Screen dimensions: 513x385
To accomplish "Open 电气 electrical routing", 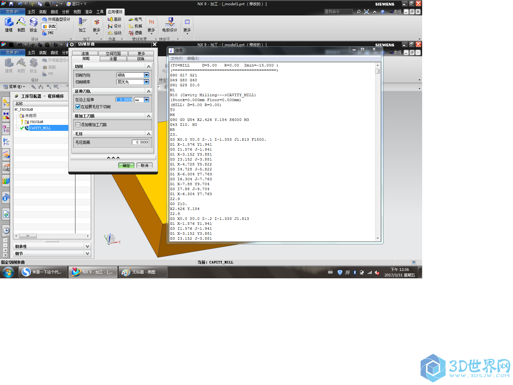I will [135, 19].
